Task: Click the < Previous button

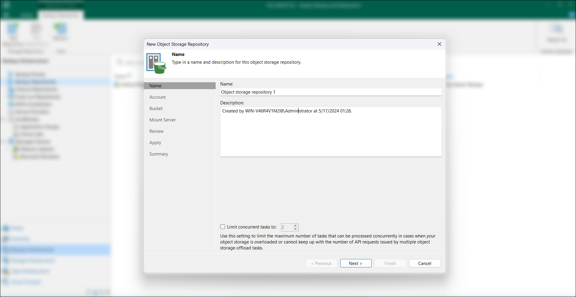Action: (x=321, y=263)
